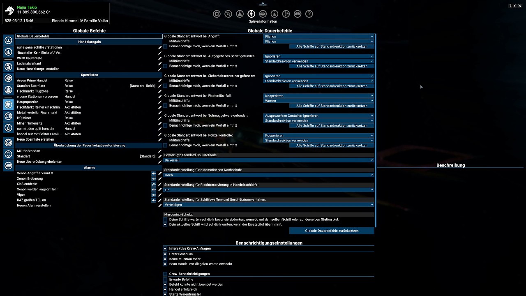The image size is (526, 296).
Task: Toggle the 'Keine Munition mehr' notification
Action: [165, 259]
